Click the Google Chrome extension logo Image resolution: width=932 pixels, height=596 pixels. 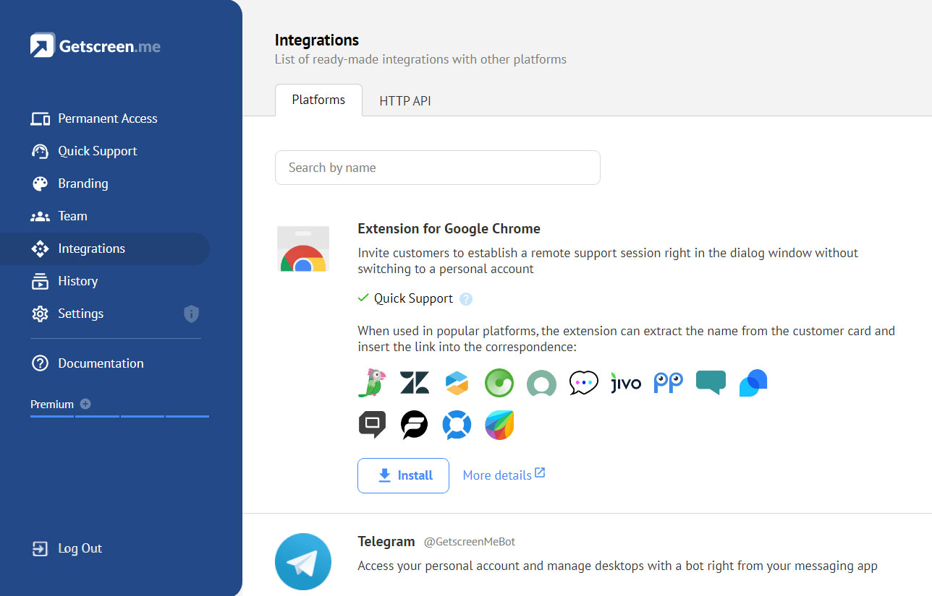click(x=303, y=249)
